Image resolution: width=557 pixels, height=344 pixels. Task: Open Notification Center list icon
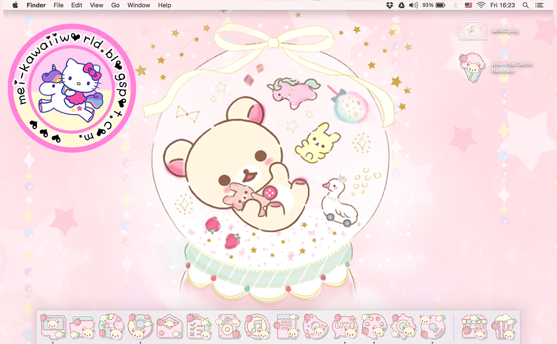click(539, 5)
